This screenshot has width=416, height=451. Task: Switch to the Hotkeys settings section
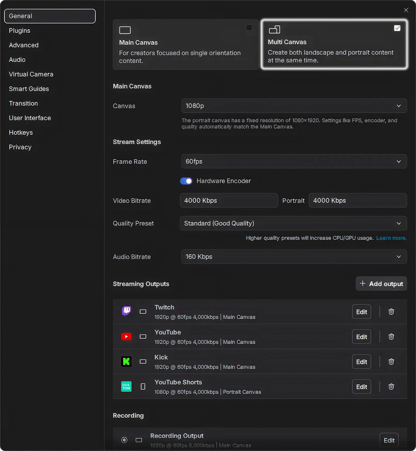tap(21, 133)
